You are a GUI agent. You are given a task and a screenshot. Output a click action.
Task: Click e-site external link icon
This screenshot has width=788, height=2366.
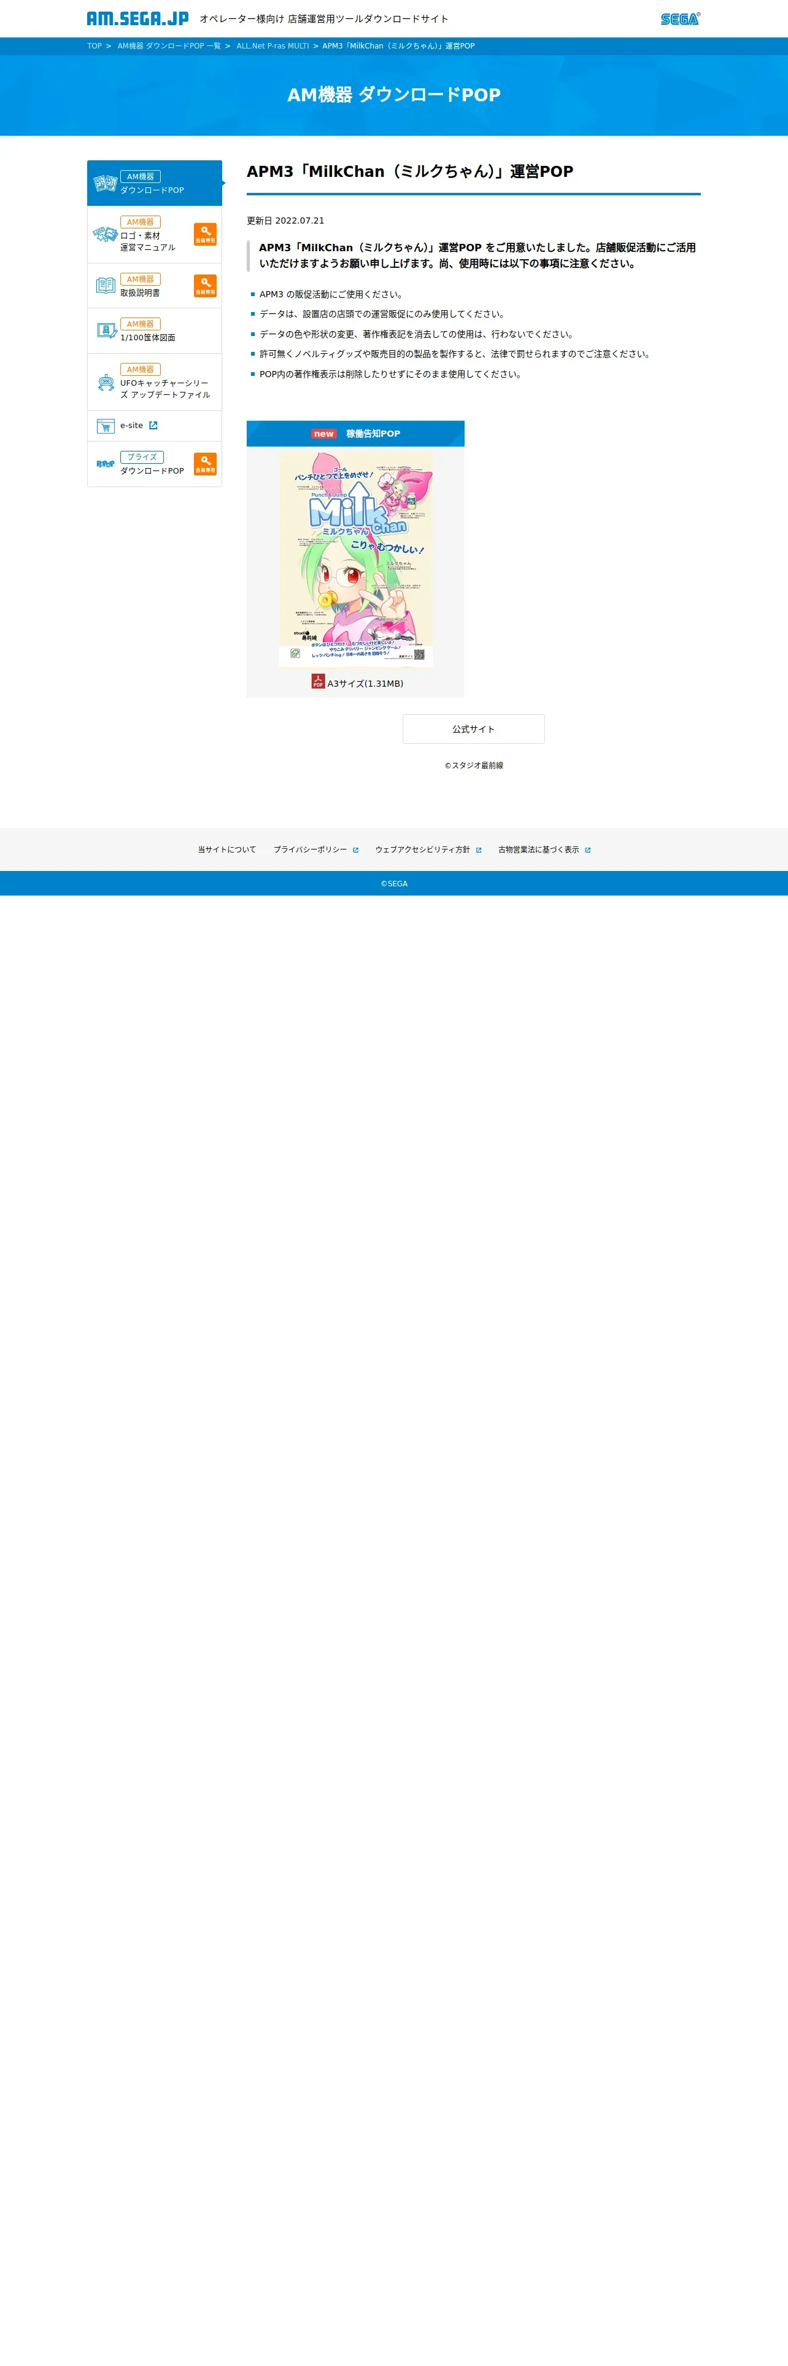tap(153, 425)
